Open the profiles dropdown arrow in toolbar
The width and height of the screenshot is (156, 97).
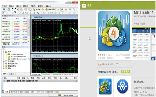click(11, 10)
